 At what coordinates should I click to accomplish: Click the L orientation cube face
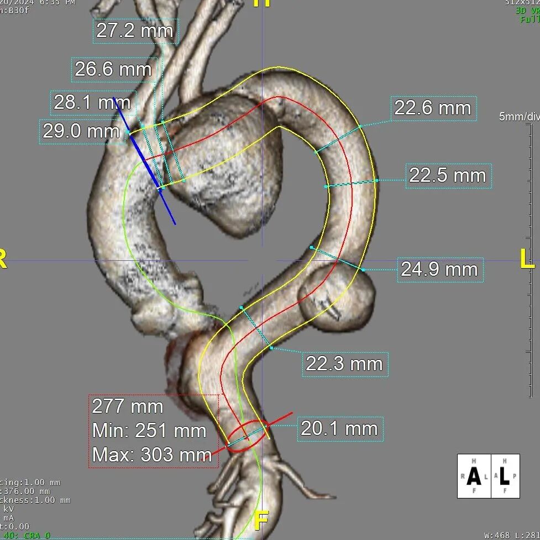(x=505, y=476)
